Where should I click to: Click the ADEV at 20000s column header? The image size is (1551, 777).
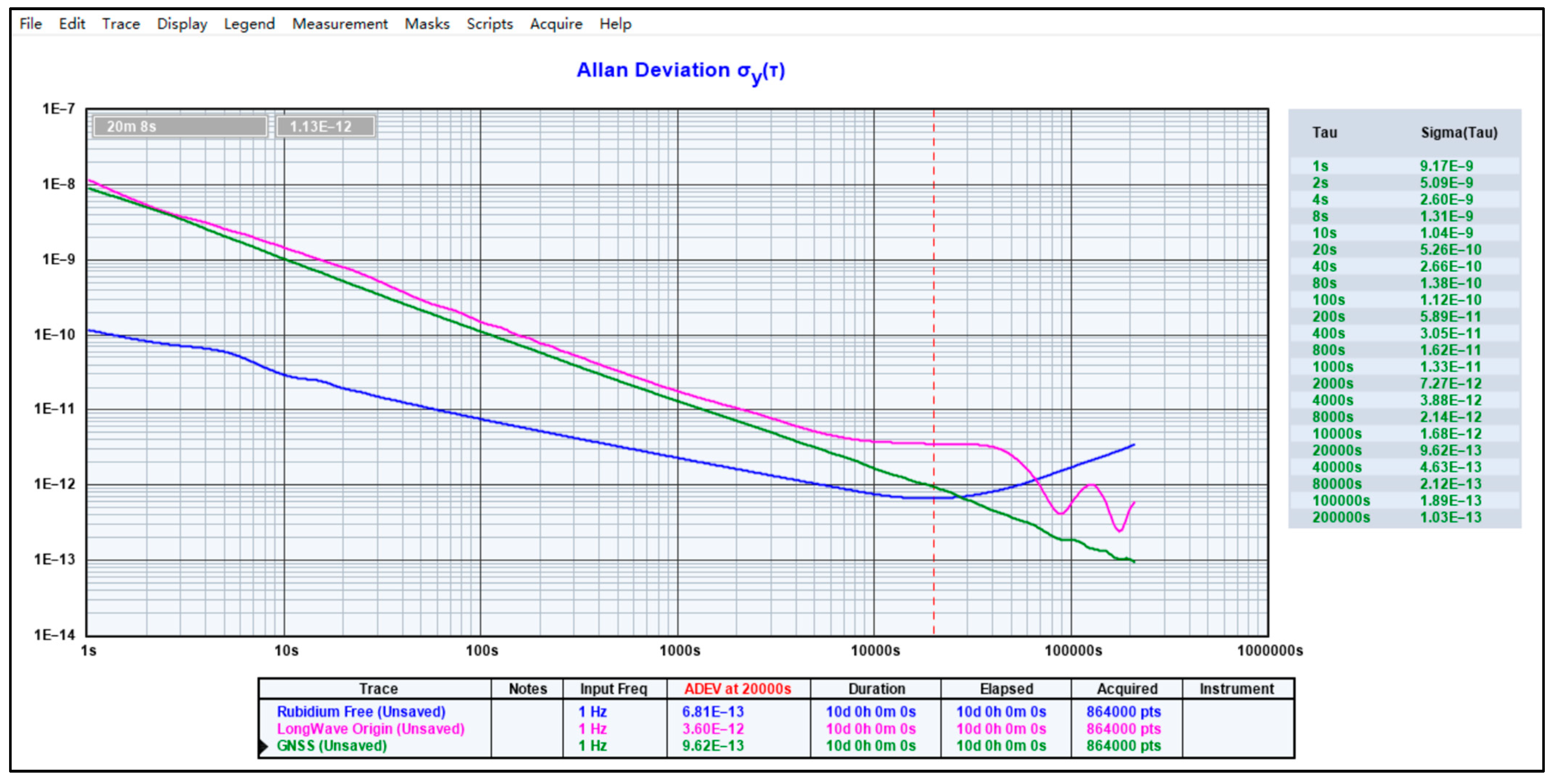737,689
